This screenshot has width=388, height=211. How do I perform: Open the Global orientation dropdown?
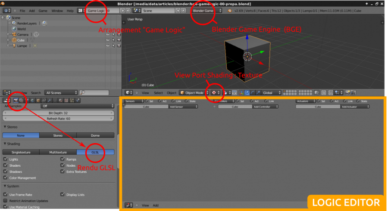point(272,92)
